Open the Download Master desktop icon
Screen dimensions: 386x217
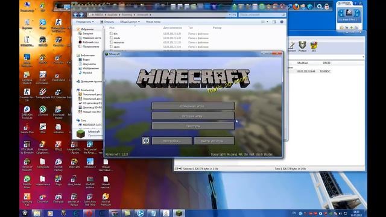pyautogui.click(x=59, y=113)
